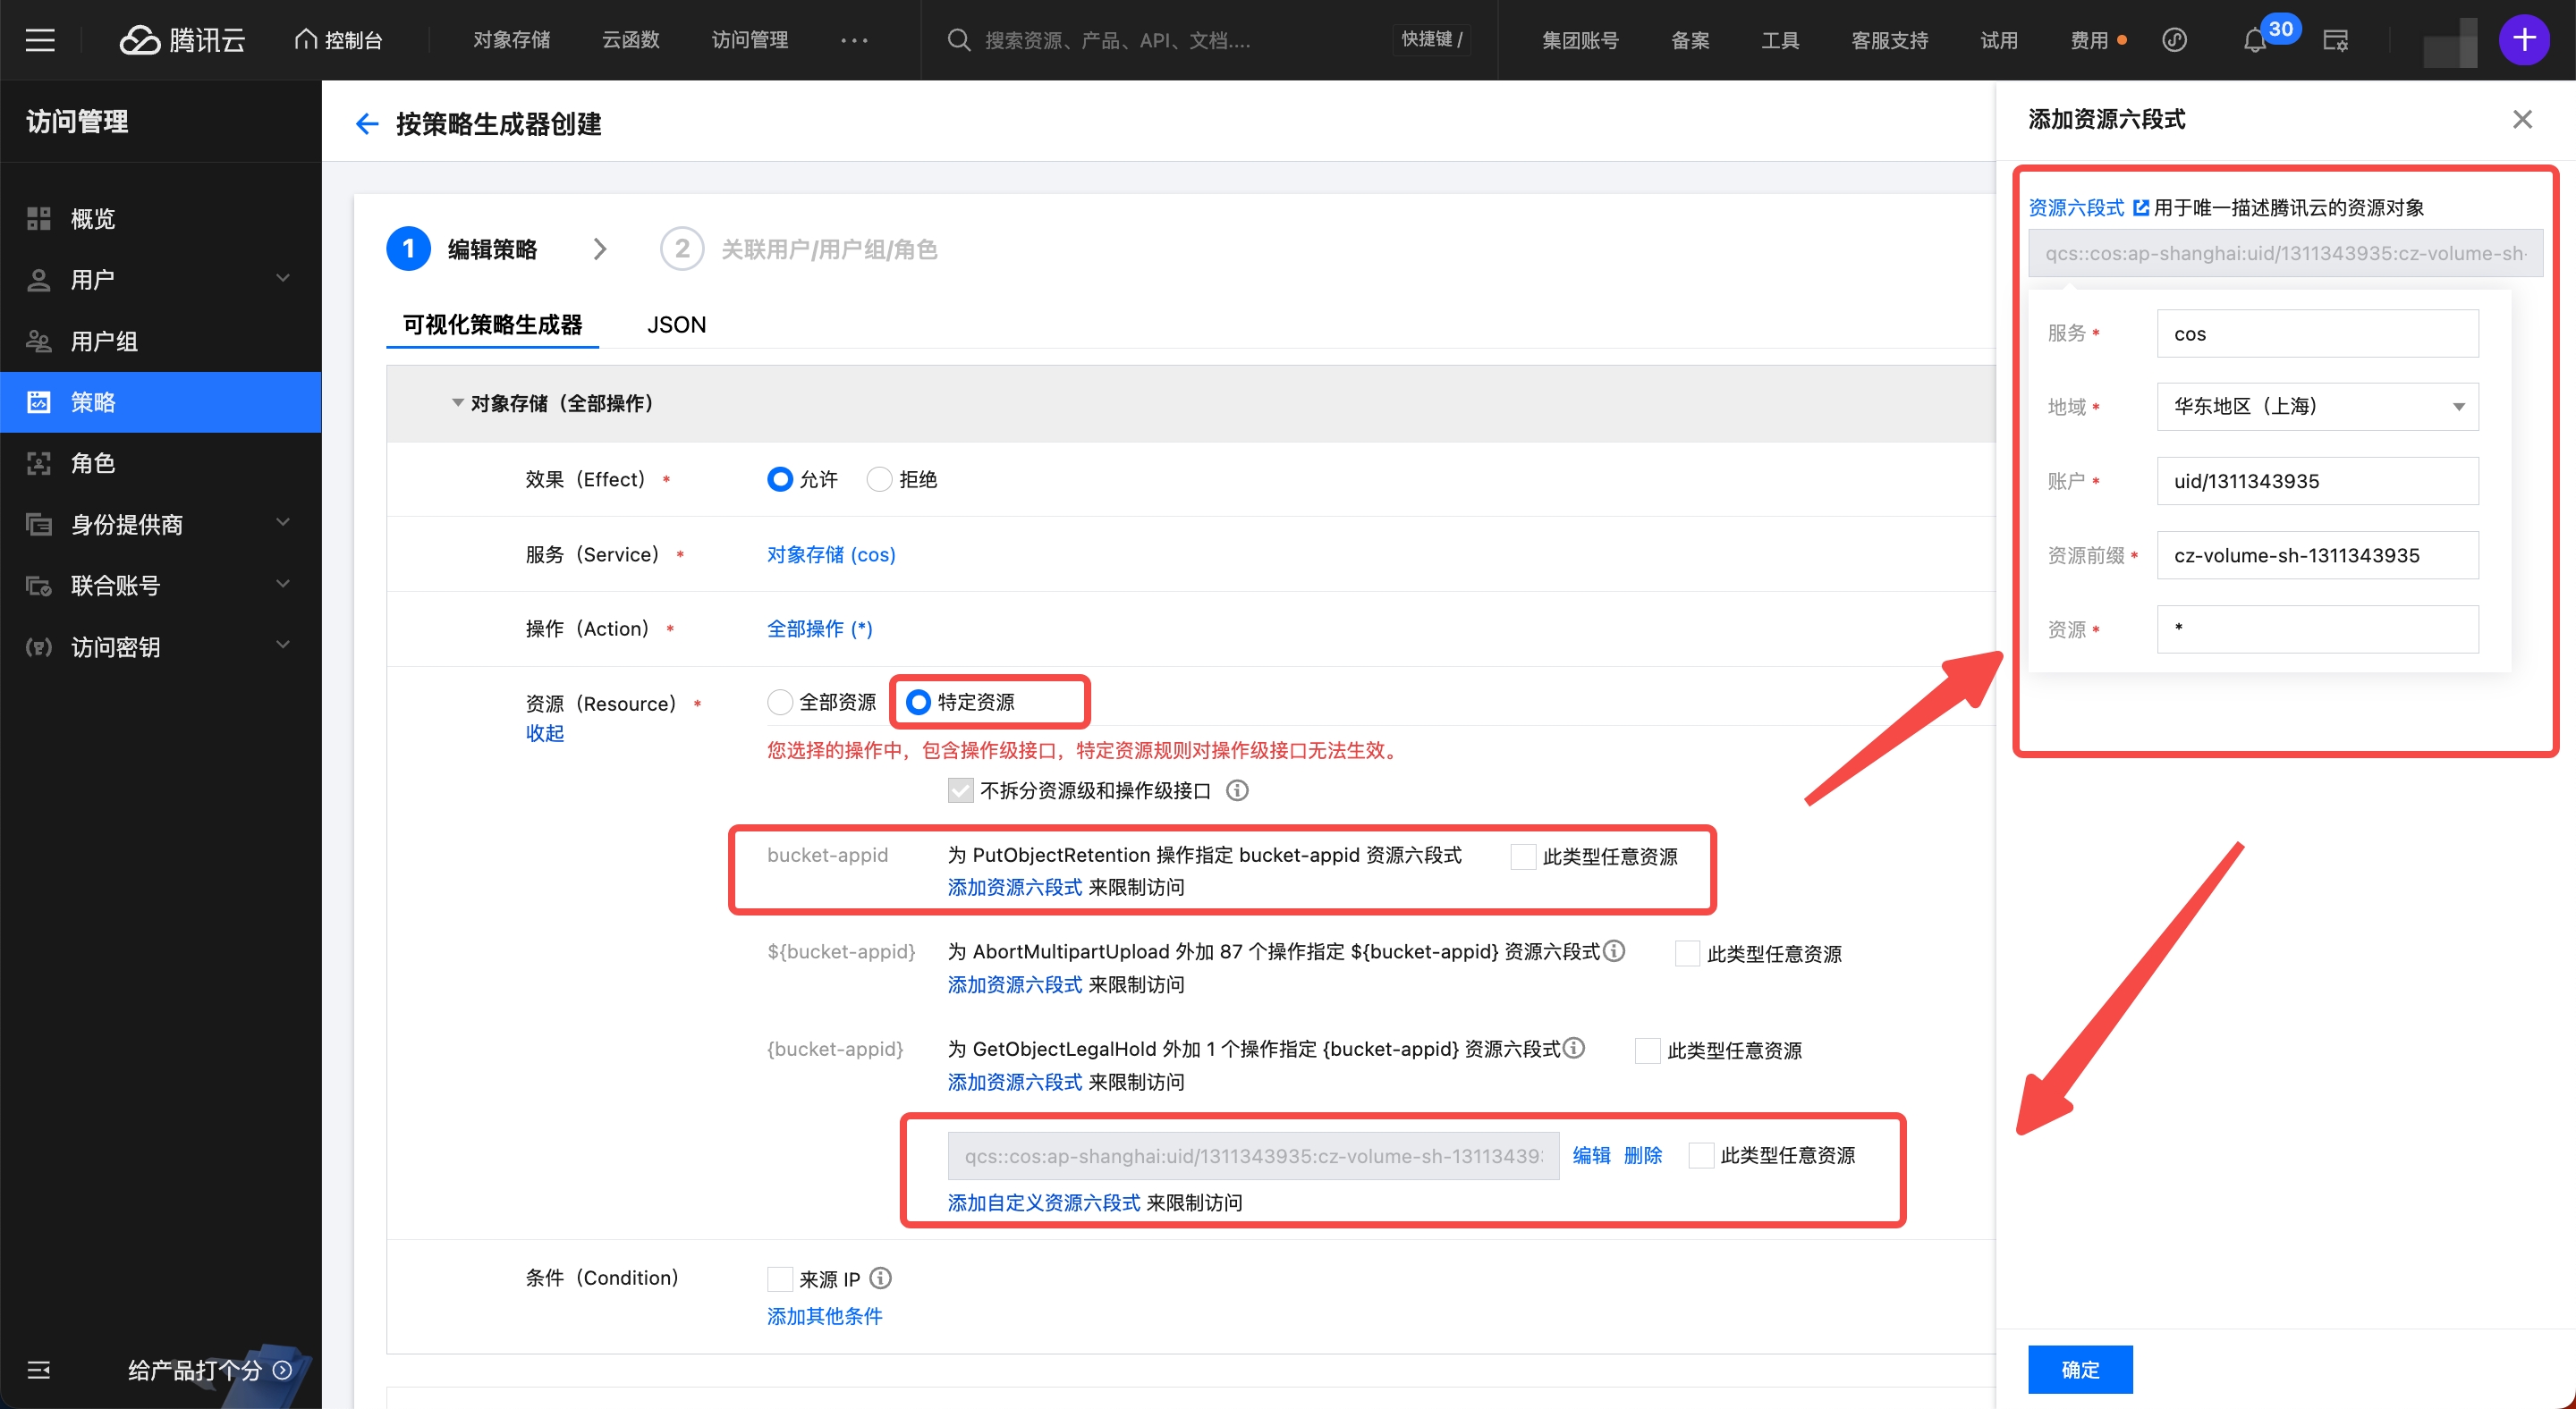
Task: Close the 添加资源六段式 side panel
Action: pyautogui.click(x=2521, y=120)
